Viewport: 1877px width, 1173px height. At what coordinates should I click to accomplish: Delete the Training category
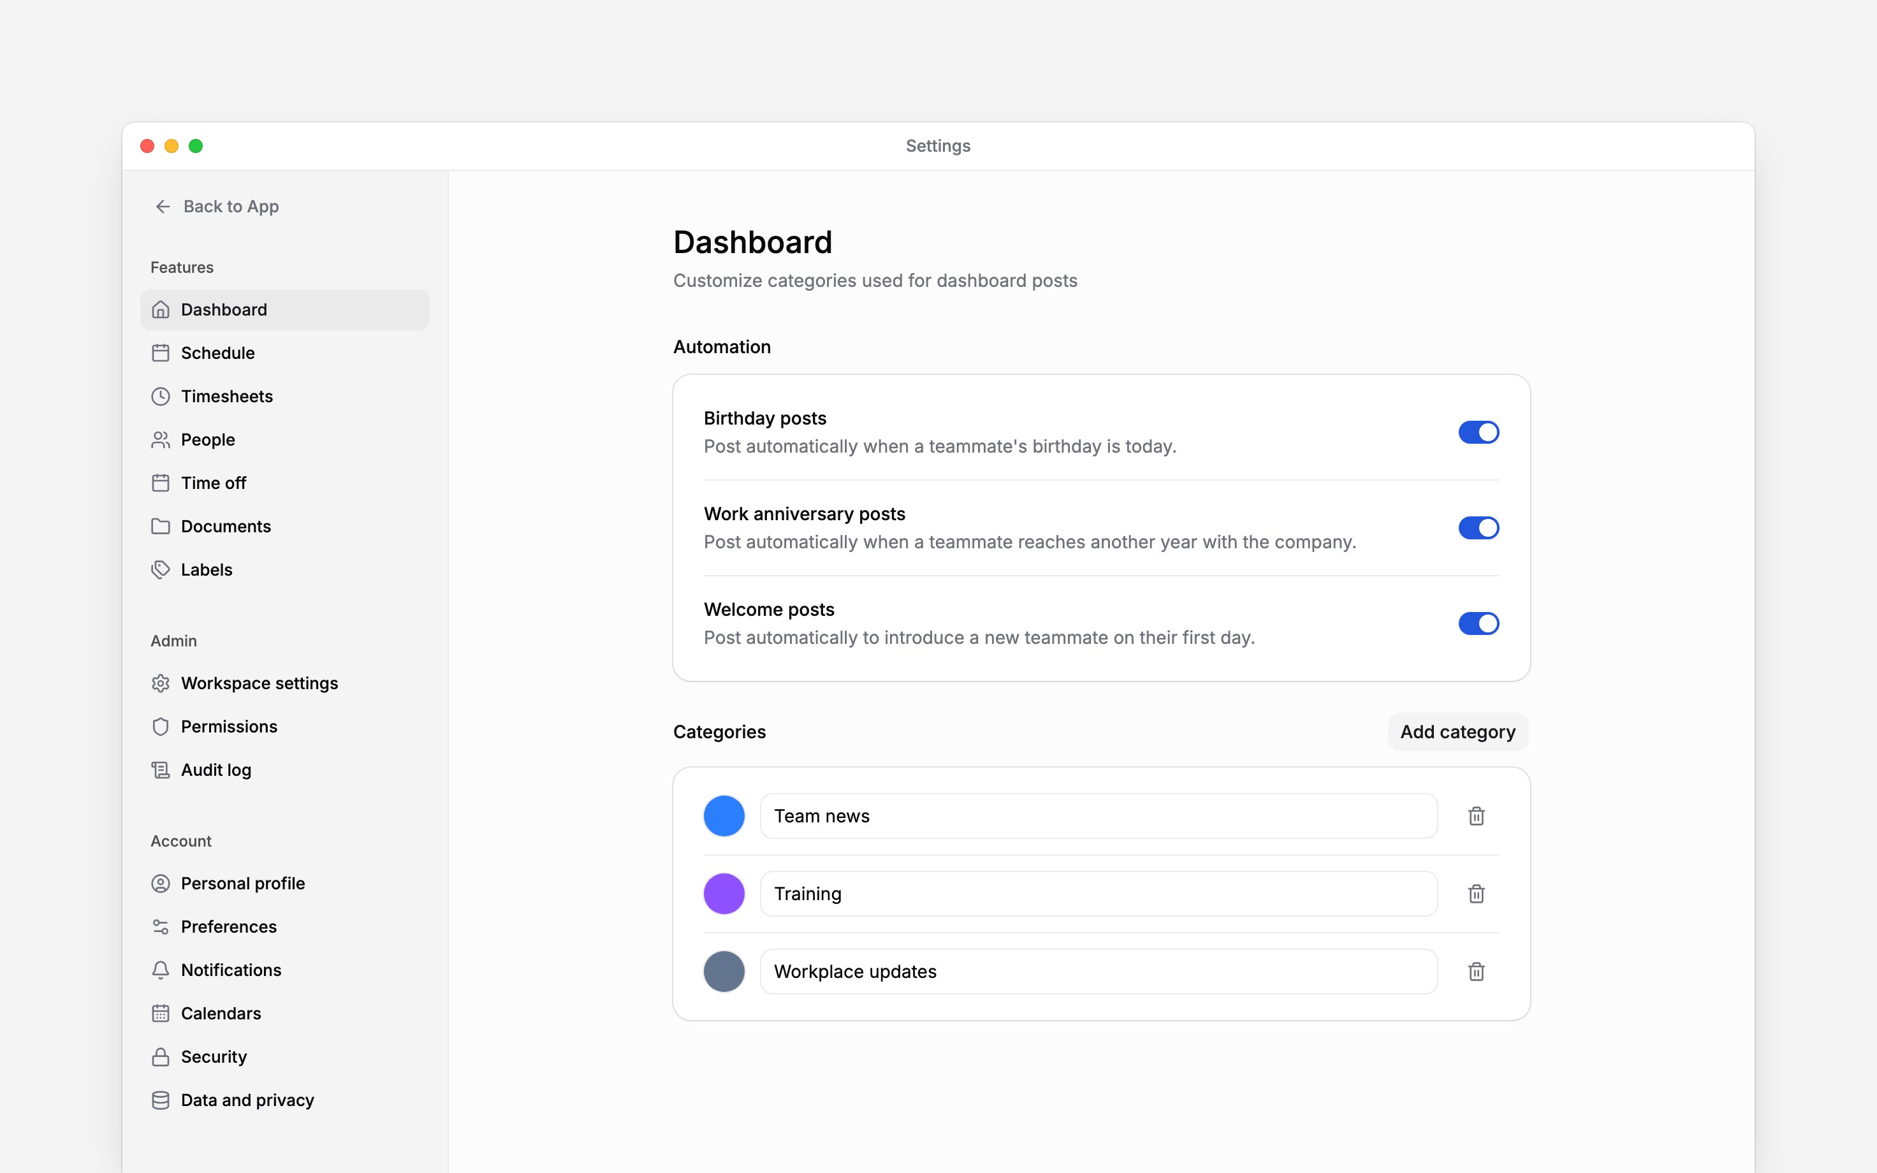pyautogui.click(x=1476, y=894)
